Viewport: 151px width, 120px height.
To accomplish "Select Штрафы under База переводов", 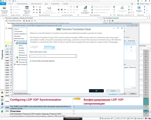I will tap(21, 48).
